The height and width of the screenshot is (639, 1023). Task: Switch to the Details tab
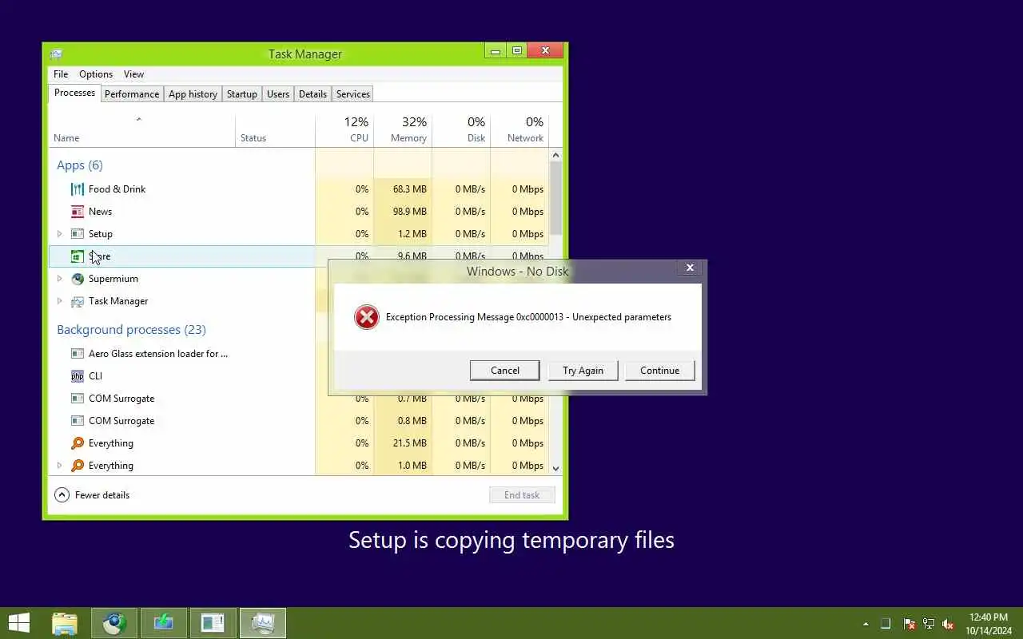tap(312, 94)
